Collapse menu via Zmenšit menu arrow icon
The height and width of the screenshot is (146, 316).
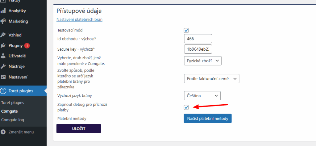(3, 132)
